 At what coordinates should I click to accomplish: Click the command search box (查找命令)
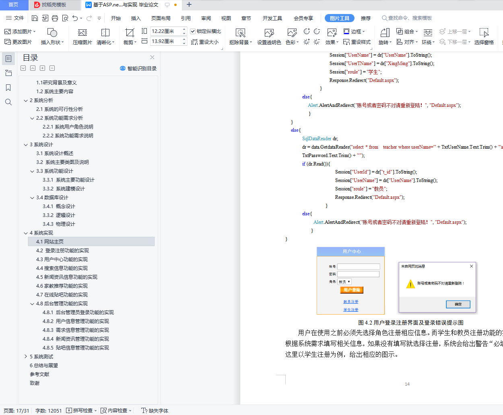407,18
